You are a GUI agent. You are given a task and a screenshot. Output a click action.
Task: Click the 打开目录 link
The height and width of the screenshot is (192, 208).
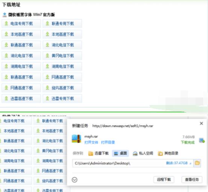point(108,142)
